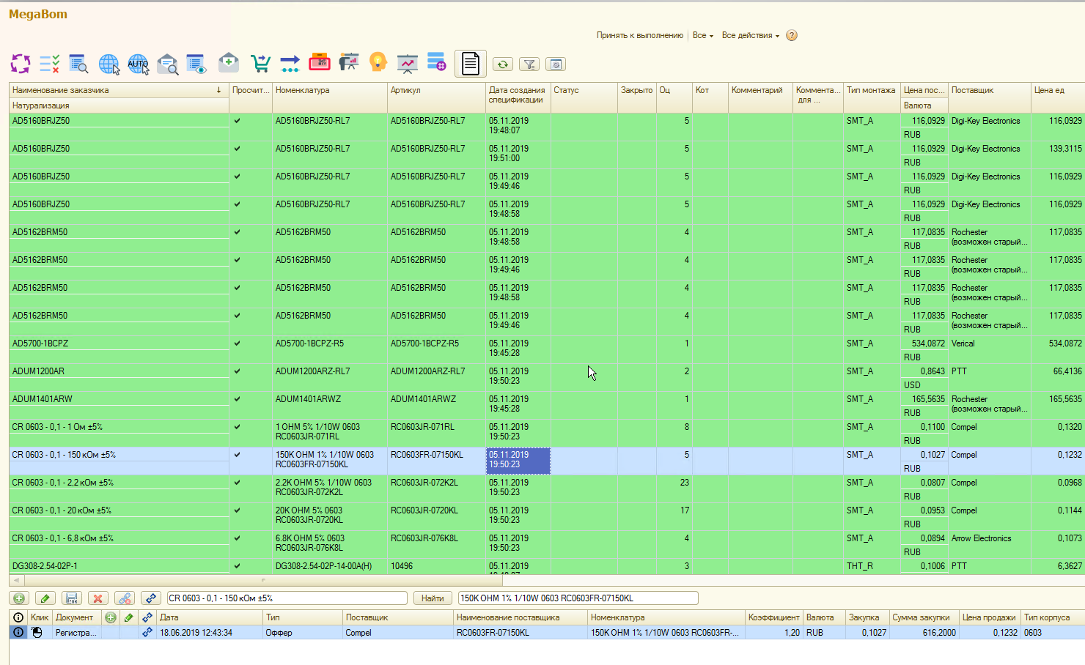Open the funnel filter settings button
Viewport: 1085px width, 665px height.
(529, 64)
